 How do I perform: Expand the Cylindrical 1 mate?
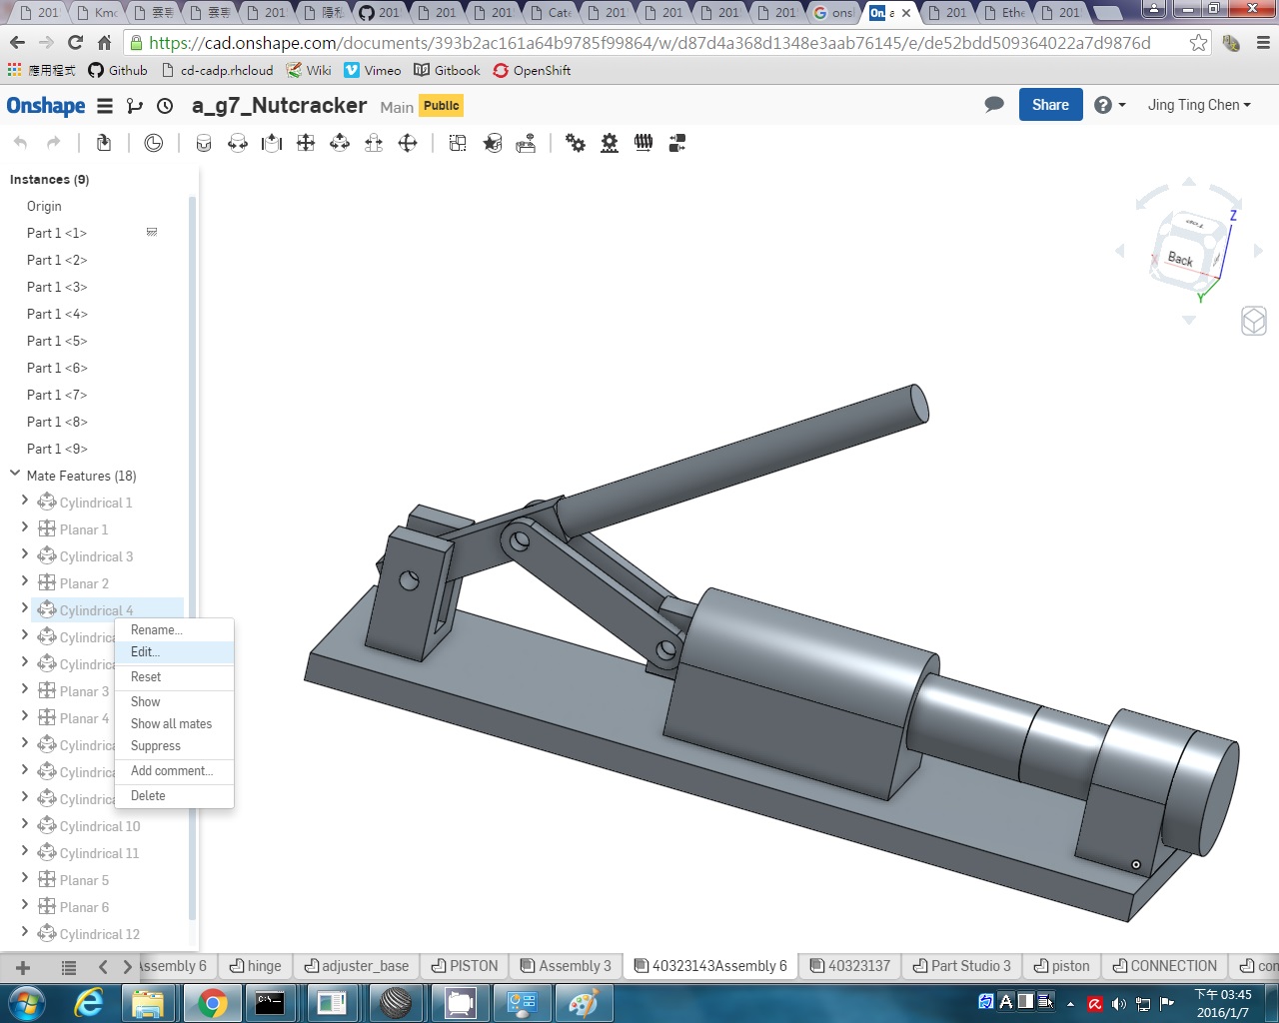(25, 501)
